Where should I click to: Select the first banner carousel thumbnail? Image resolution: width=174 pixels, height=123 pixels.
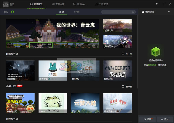coord(18,45)
